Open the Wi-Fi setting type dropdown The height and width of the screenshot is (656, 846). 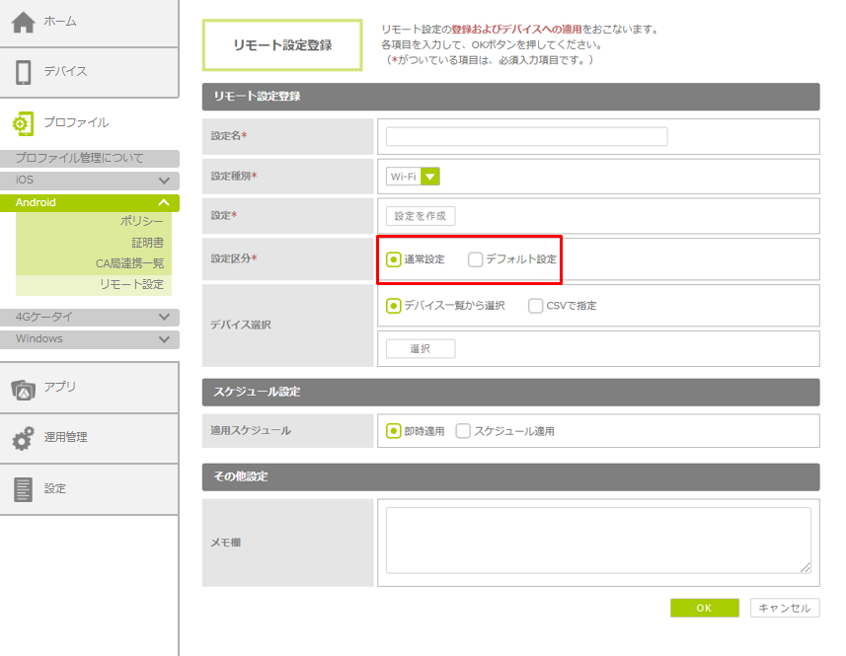click(429, 177)
